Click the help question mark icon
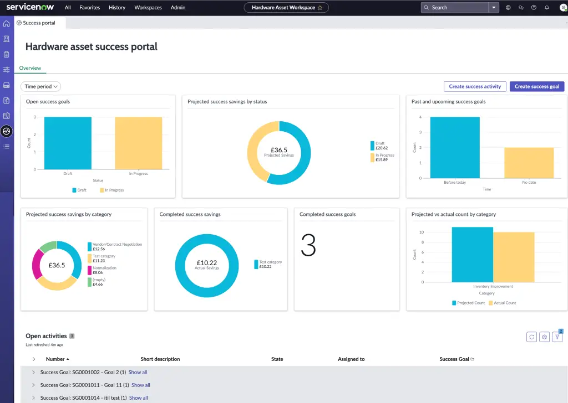This screenshot has height=403, width=568. [x=534, y=7]
